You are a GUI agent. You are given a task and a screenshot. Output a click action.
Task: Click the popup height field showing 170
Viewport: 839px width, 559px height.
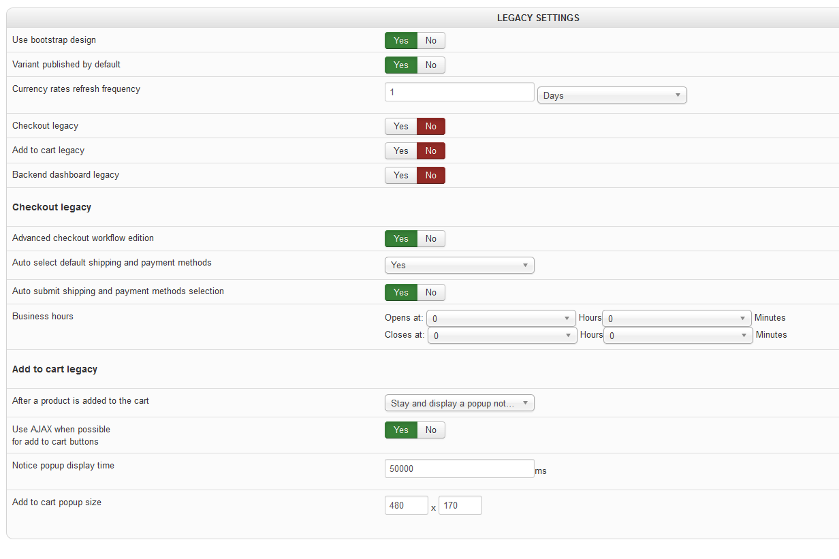click(460, 505)
